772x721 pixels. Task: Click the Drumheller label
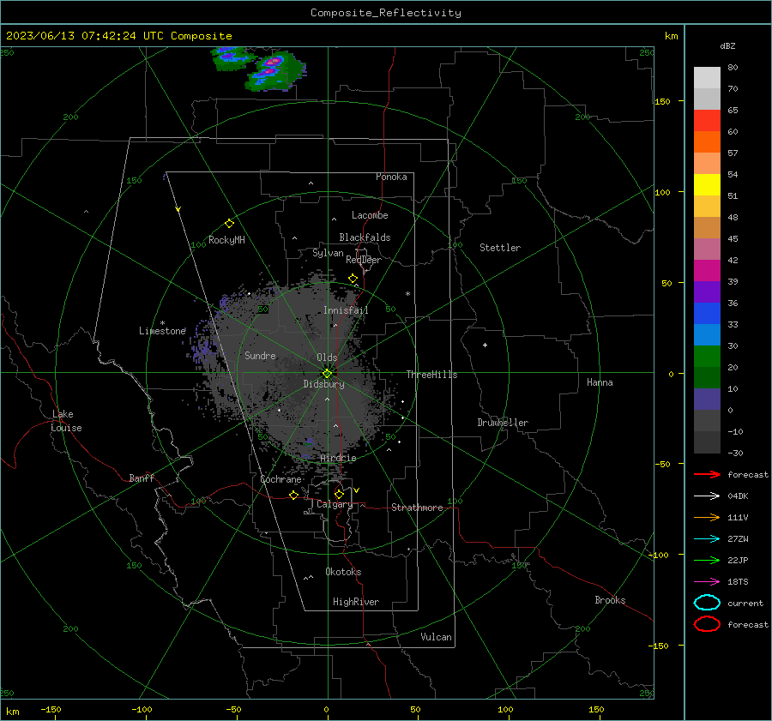pyautogui.click(x=503, y=423)
